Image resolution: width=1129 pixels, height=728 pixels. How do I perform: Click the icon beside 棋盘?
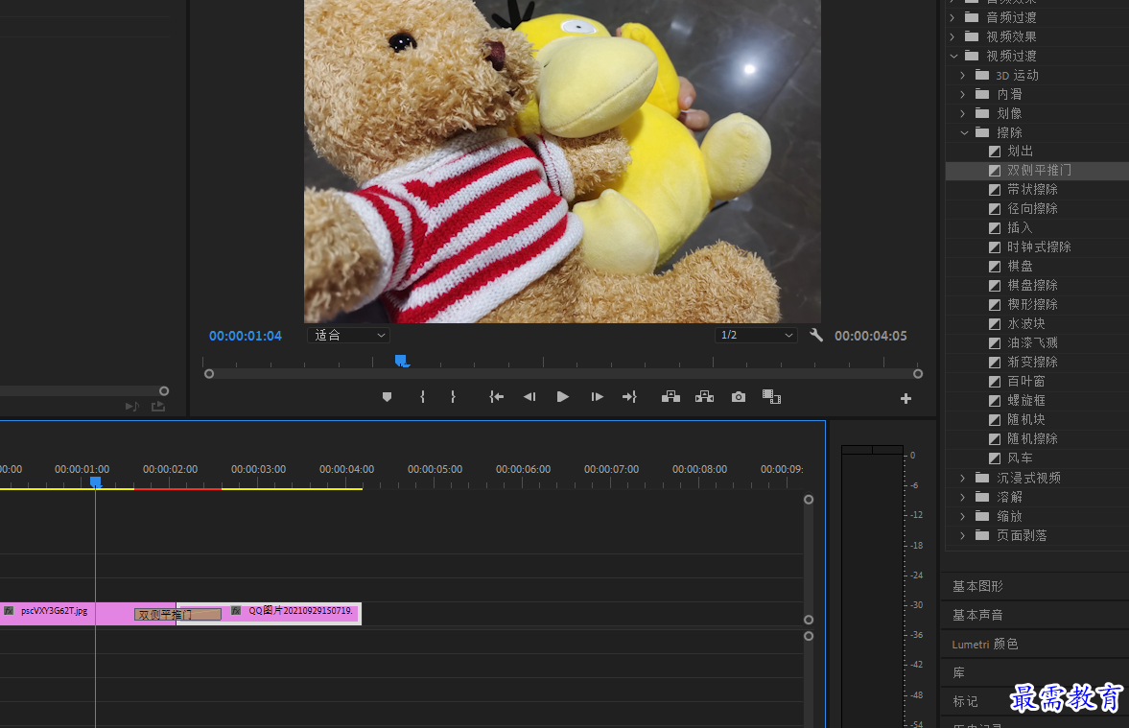(995, 267)
